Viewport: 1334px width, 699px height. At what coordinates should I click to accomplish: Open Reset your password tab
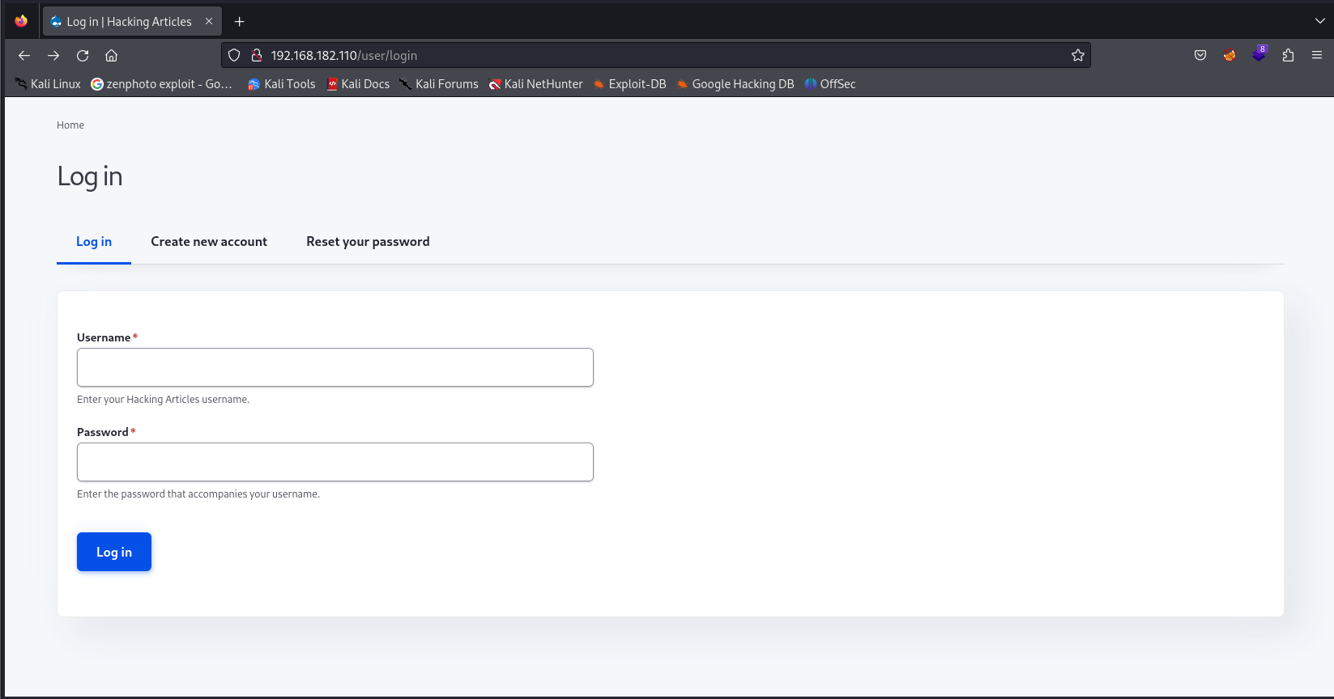[368, 242]
